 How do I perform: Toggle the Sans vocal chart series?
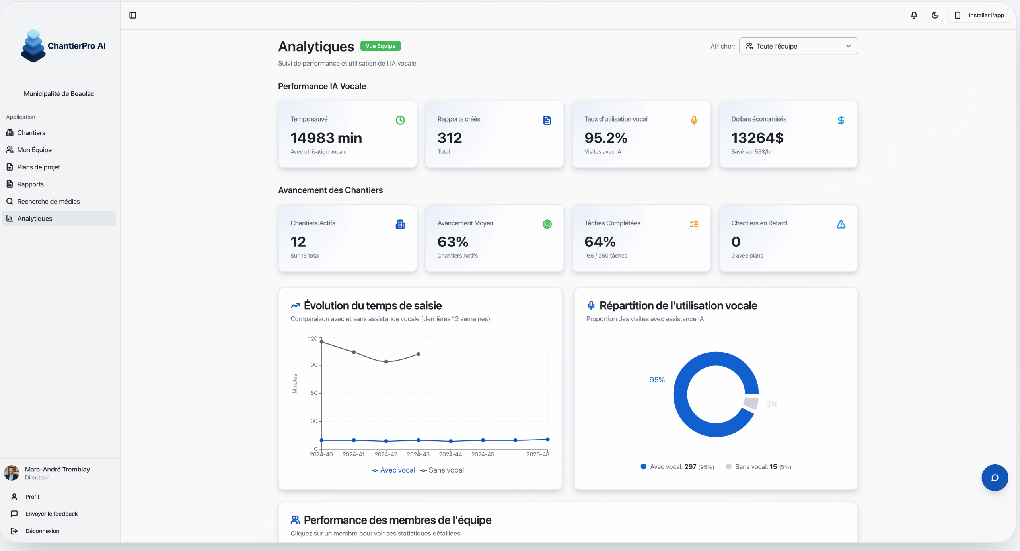click(442, 470)
